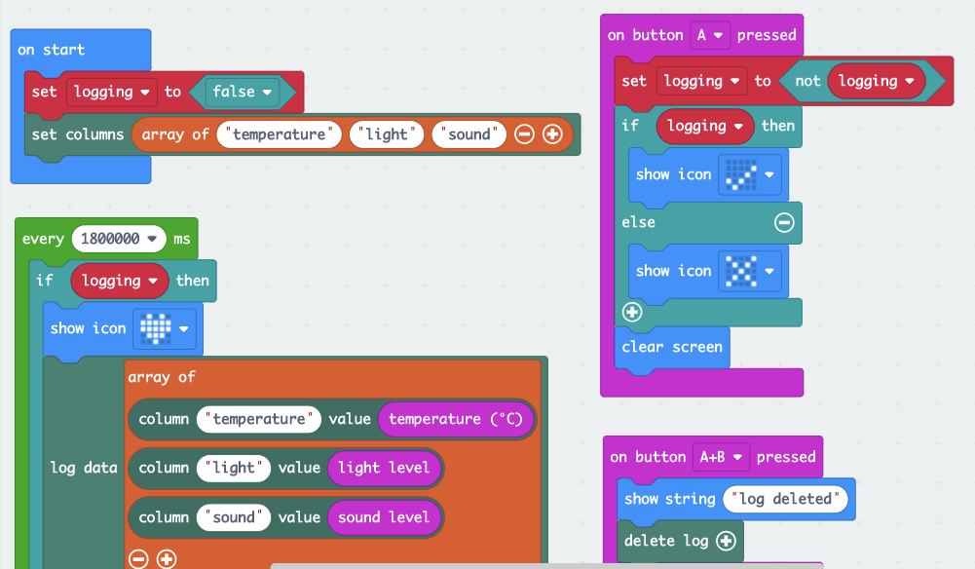Open the small heart icon picker under if logging

(750, 174)
